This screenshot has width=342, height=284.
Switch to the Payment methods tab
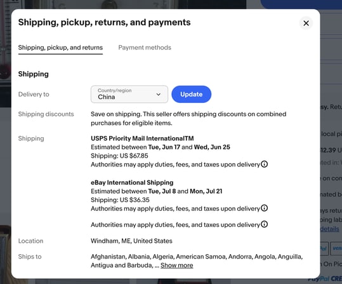tap(145, 48)
